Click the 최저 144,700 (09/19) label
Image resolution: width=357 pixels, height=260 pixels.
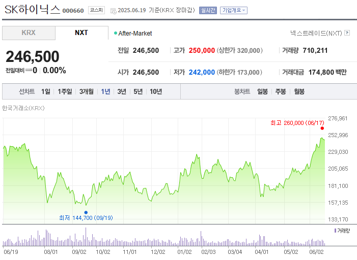tap(86, 218)
